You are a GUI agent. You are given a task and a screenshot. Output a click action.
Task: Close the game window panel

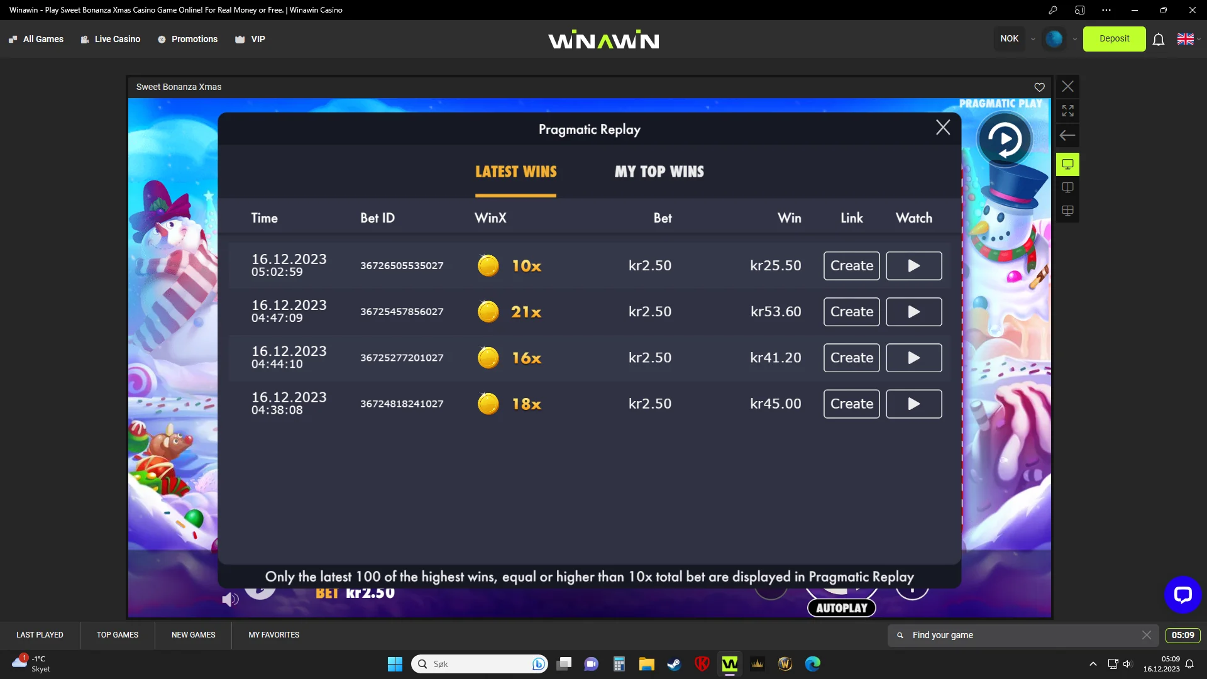click(x=1067, y=86)
